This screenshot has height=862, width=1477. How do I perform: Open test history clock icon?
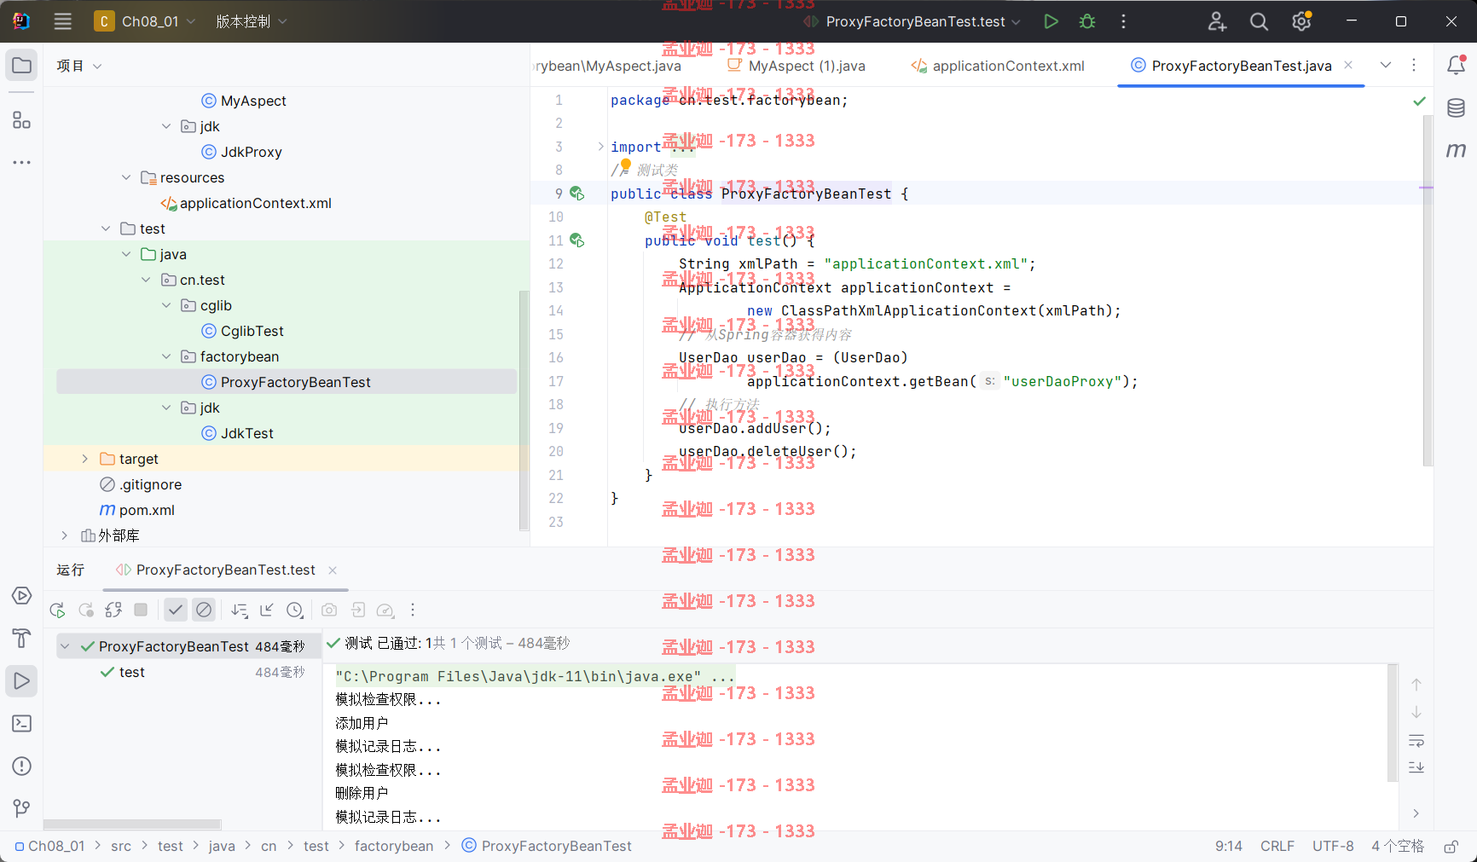point(294,610)
